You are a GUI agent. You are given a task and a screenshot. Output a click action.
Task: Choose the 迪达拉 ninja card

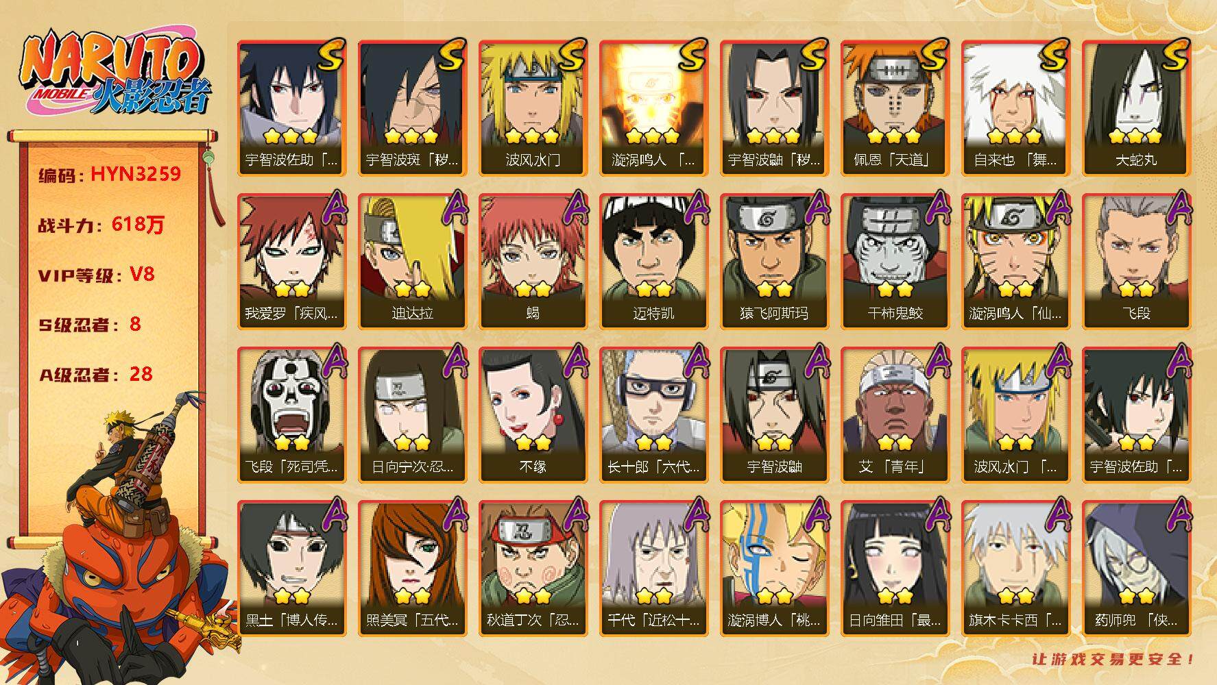pos(411,261)
